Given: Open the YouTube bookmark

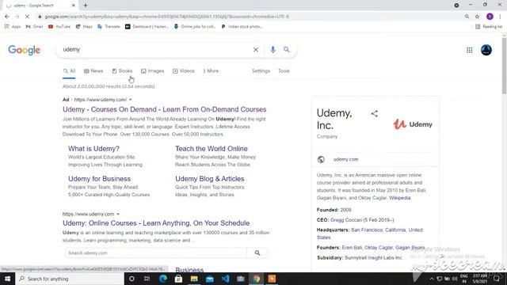Looking at the screenshot, I should click(59, 26).
